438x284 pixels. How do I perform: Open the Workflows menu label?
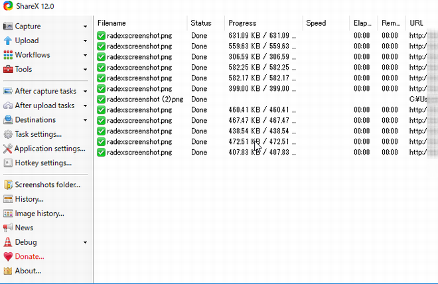(x=33, y=54)
